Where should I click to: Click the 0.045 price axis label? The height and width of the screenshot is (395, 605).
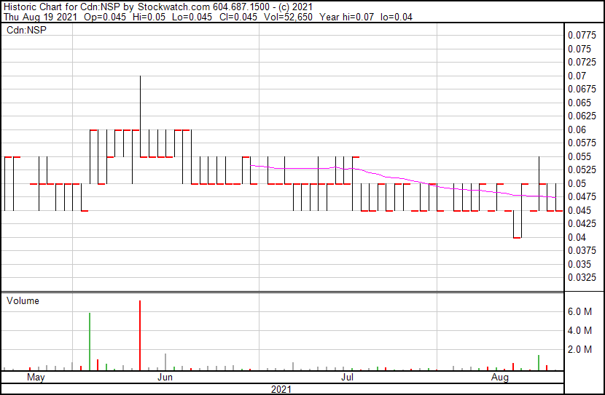[x=579, y=210]
